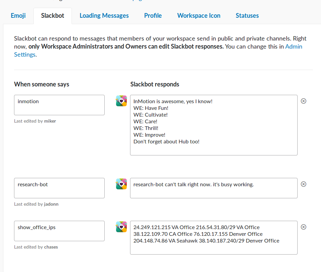
Task: Edit the InMotion is awesome response box
Action: [214, 125]
